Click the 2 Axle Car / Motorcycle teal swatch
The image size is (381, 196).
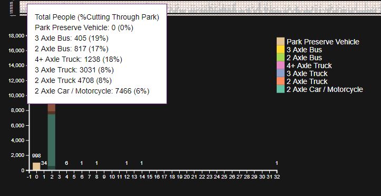point(281,89)
